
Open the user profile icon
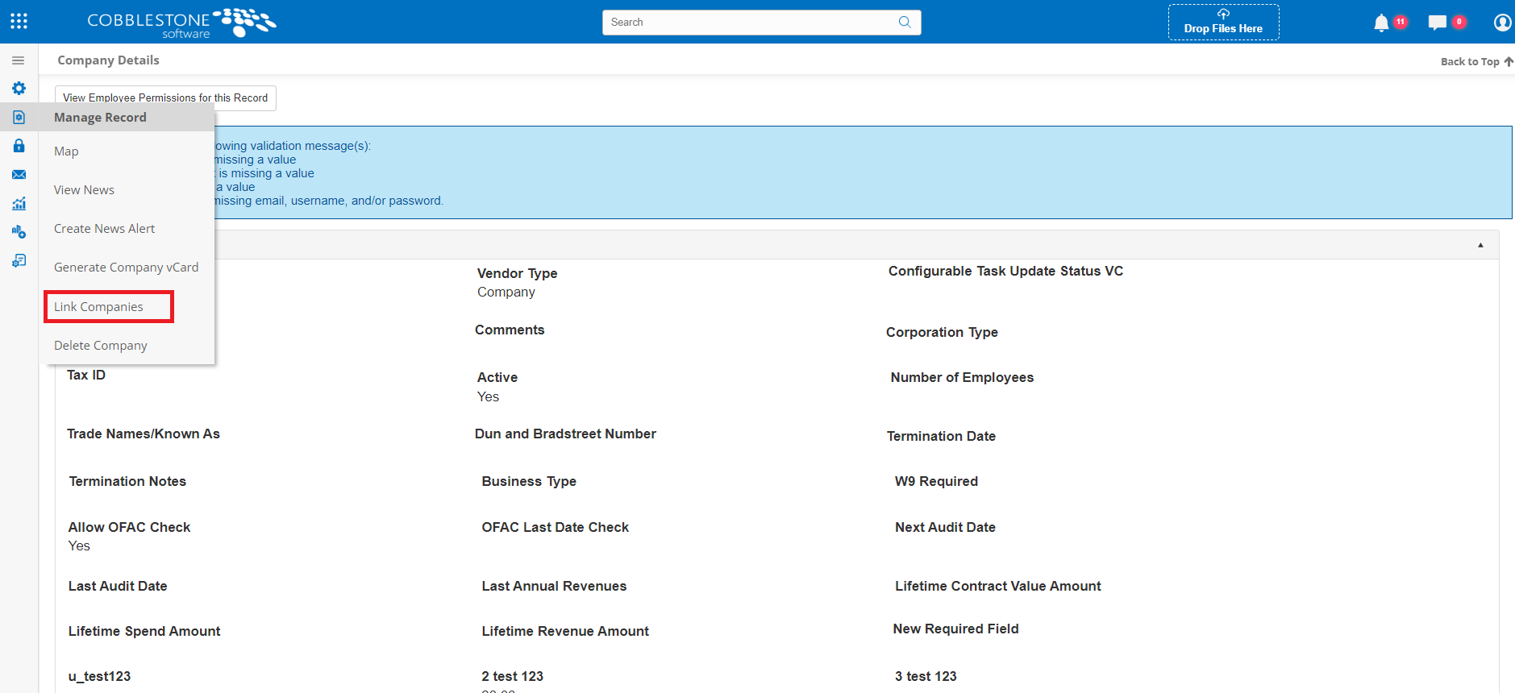[x=1503, y=23]
